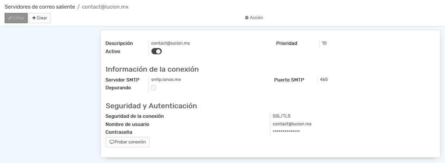The height and width of the screenshot is (163, 445).
Task: Click the contact@lucion.mx breadcrumb title
Action: click(x=105, y=7)
